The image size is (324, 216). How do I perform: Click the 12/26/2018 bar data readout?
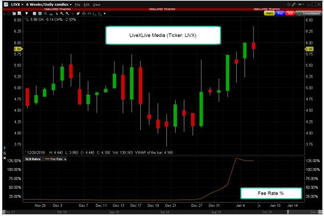click(100, 152)
